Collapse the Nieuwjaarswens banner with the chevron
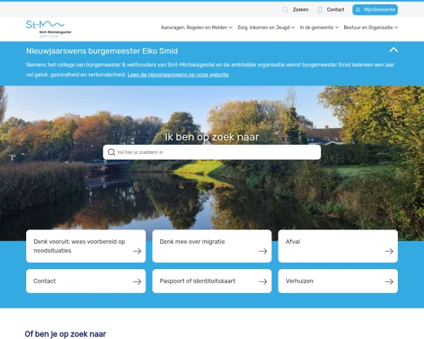 (394, 49)
